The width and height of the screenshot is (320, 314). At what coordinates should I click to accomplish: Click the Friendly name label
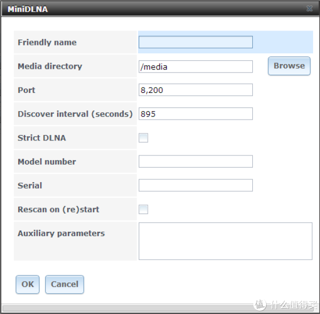[47, 43]
